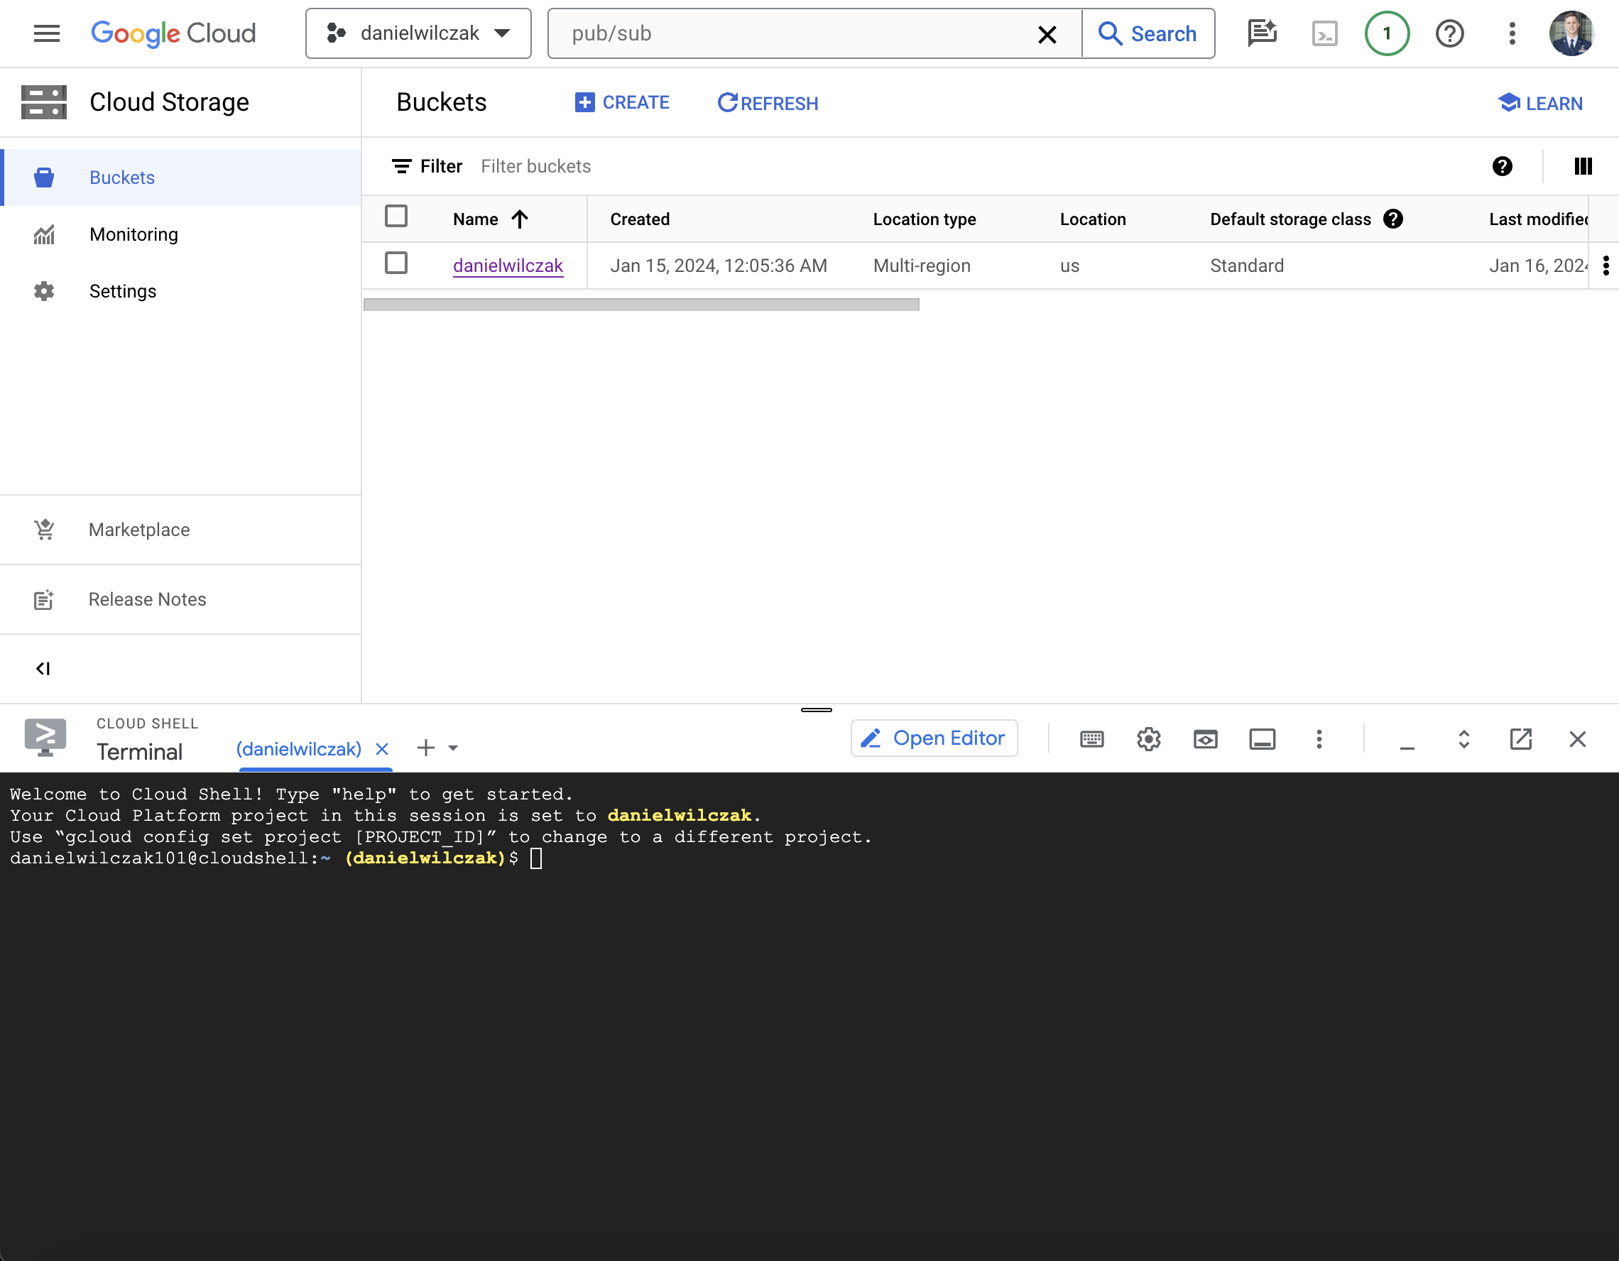Open the terminal keyboard shortcuts icon

pos(1092,739)
